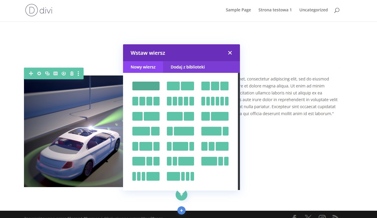Open the change column structure icon

click(x=56, y=74)
